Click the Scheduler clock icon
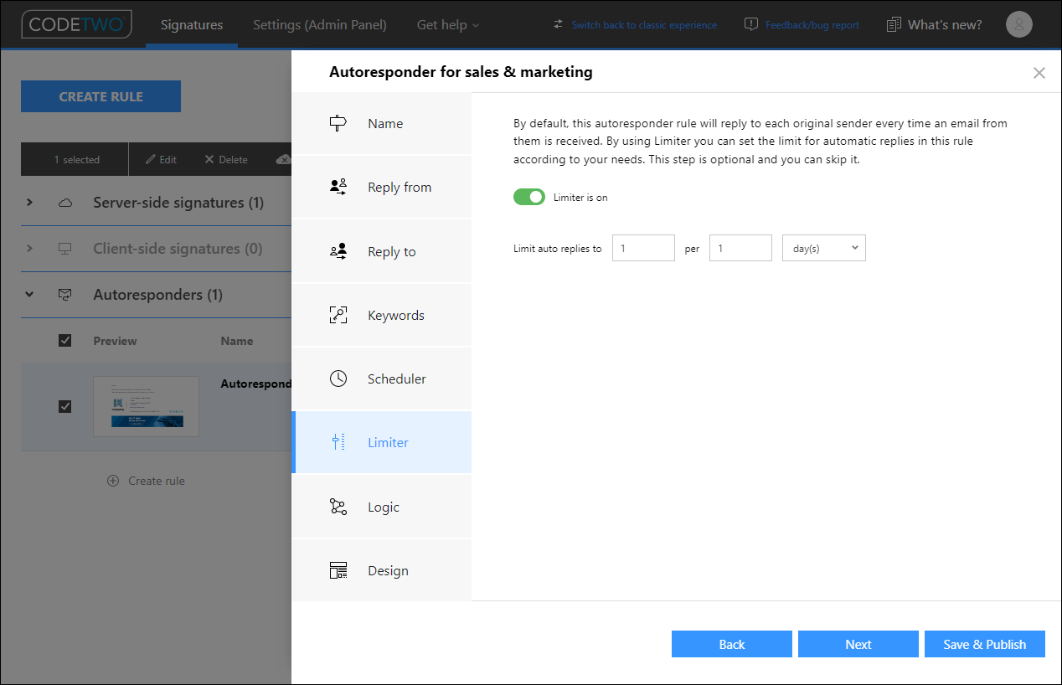The width and height of the screenshot is (1062, 685). (338, 379)
